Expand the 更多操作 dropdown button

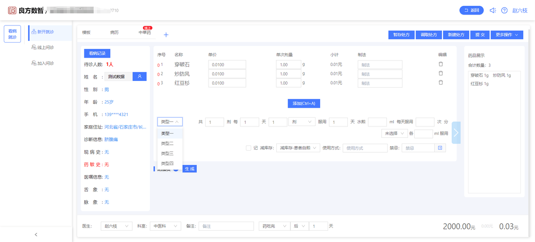click(507, 35)
